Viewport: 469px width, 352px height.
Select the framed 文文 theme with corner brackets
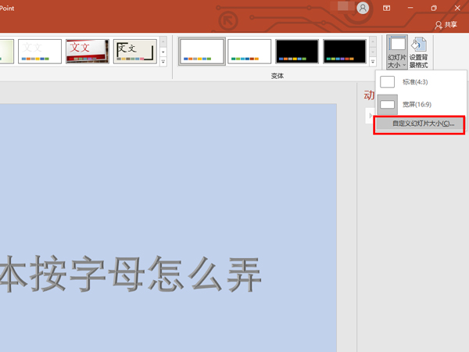(134, 51)
